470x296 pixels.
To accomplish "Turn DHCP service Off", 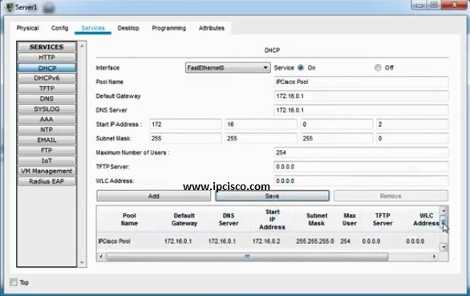I will [x=378, y=67].
